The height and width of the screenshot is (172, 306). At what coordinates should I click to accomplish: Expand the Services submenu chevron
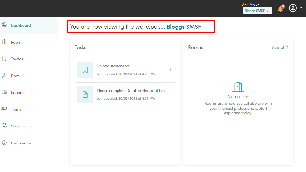(x=30, y=126)
